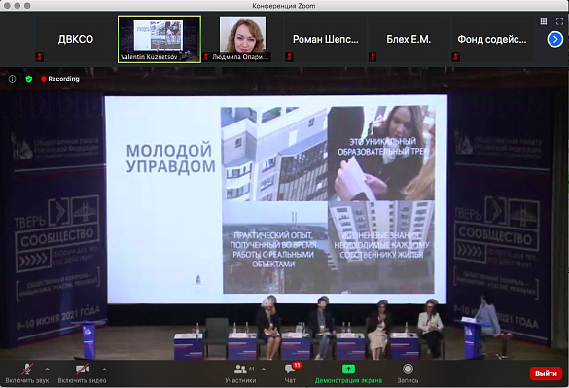Click muted mic icon on Людмила tile
Screen dimensions: 569x388
click(x=206, y=56)
